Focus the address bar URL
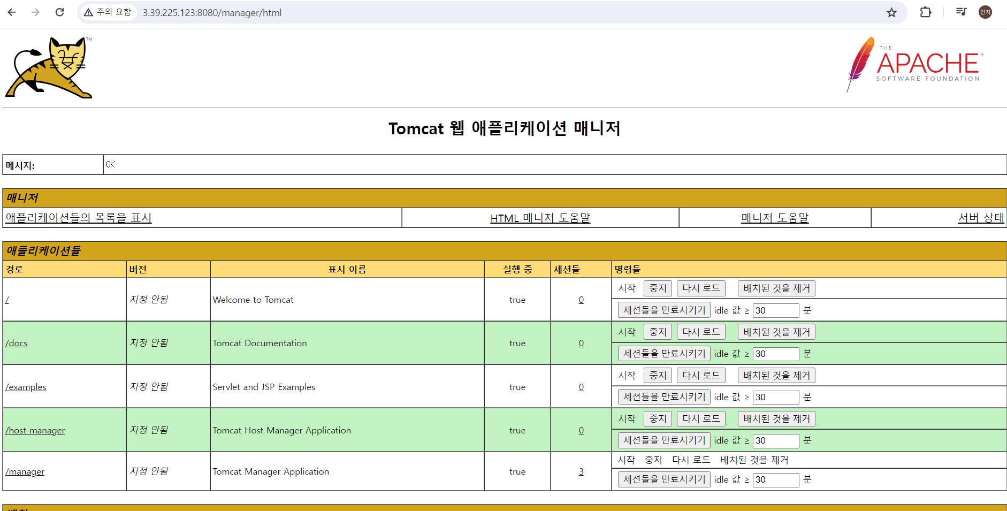This screenshot has width=1007, height=511. [212, 13]
